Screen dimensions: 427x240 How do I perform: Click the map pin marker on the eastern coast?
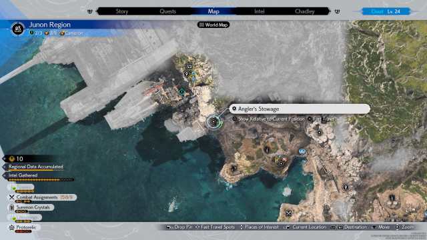click(346, 187)
